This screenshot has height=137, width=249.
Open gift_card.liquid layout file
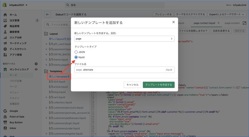tap(60, 44)
